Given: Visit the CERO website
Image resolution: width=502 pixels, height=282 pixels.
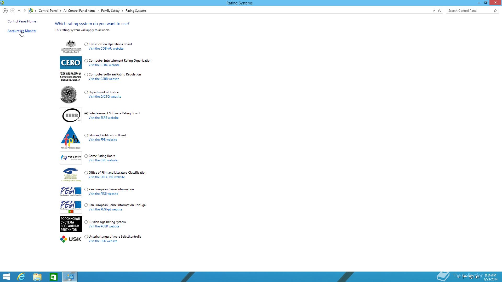Looking at the screenshot, I should [x=104, y=65].
